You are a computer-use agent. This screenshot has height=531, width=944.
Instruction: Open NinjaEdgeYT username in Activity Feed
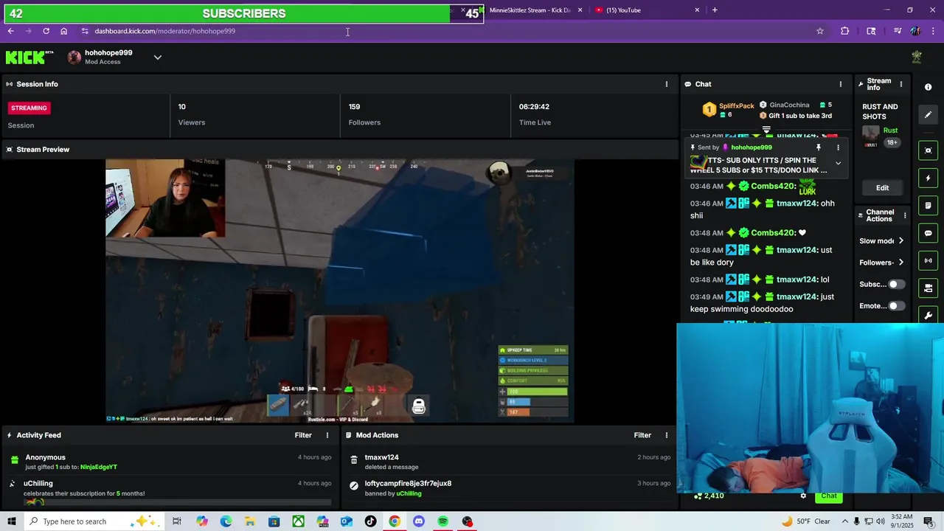coord(98,467)
